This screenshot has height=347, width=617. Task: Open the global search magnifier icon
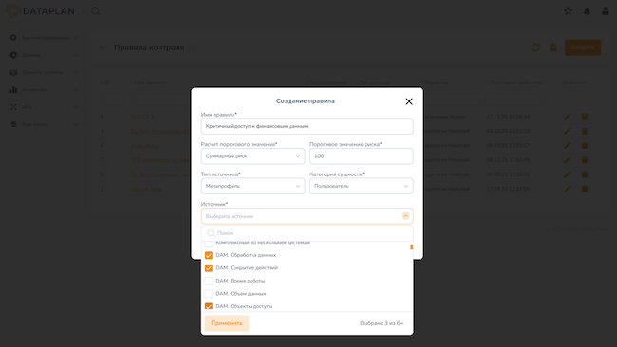coord(95,11)
